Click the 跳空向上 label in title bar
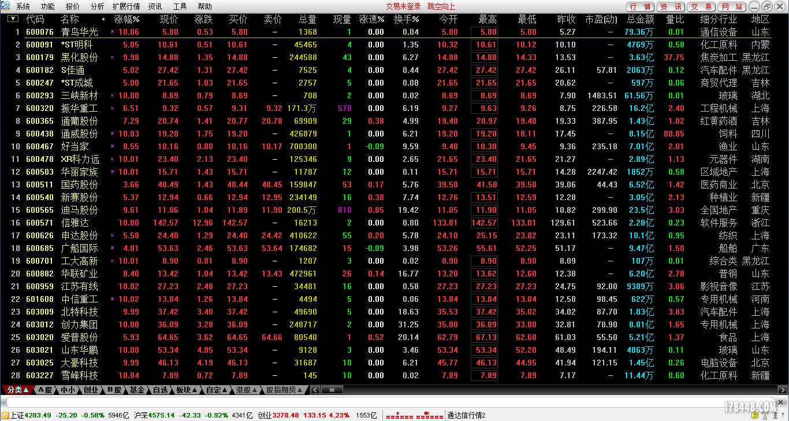 441,6
